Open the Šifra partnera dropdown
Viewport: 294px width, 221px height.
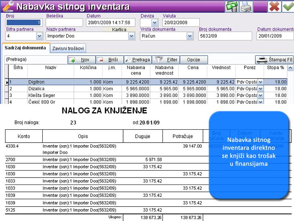click(x=39, y=36)
